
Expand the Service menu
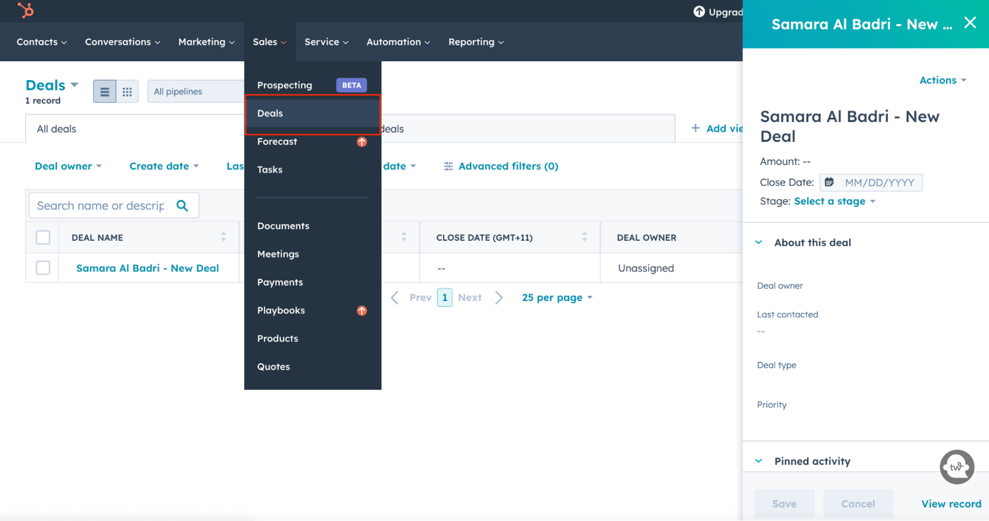tap(327, 42)
